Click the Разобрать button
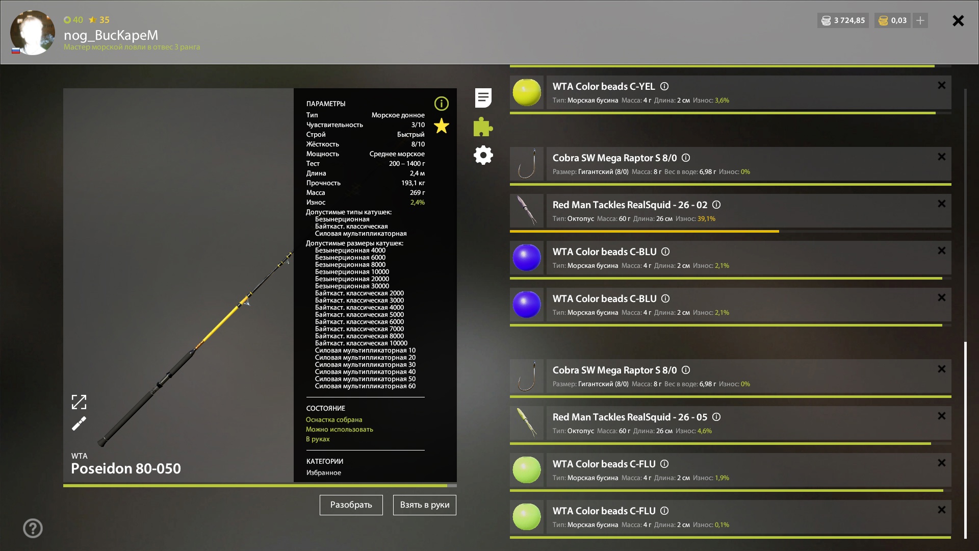This screenshot has height=551, width=979. point(351,505)
